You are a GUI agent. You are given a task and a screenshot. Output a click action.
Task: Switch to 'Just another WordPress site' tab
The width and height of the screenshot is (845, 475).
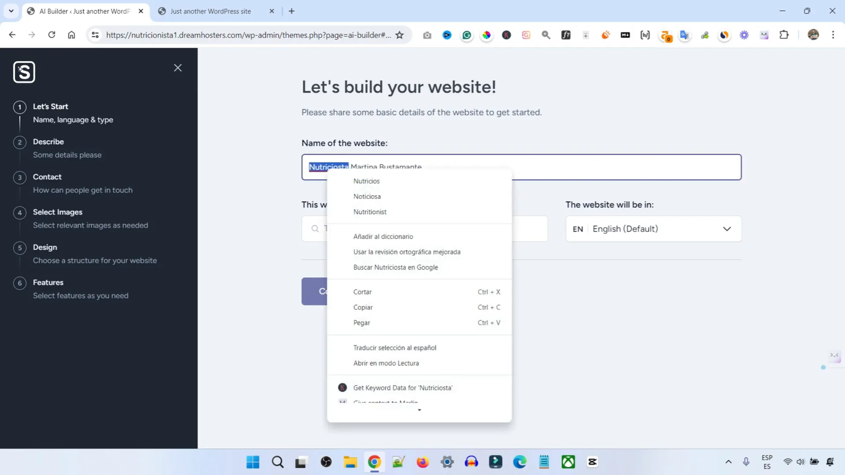point(211,11)
